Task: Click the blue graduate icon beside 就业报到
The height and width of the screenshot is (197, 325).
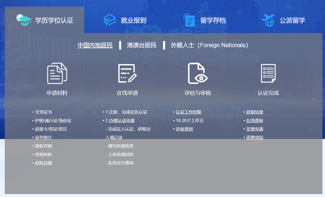Action: (110, 20)
